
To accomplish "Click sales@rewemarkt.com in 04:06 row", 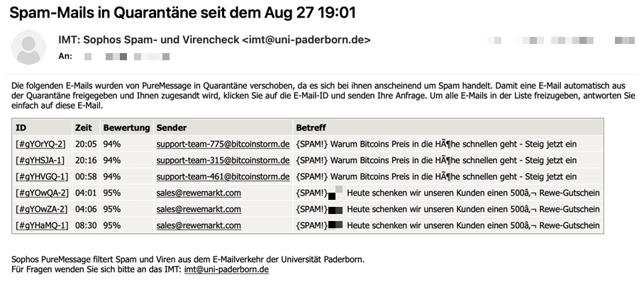I will (199, 209).
